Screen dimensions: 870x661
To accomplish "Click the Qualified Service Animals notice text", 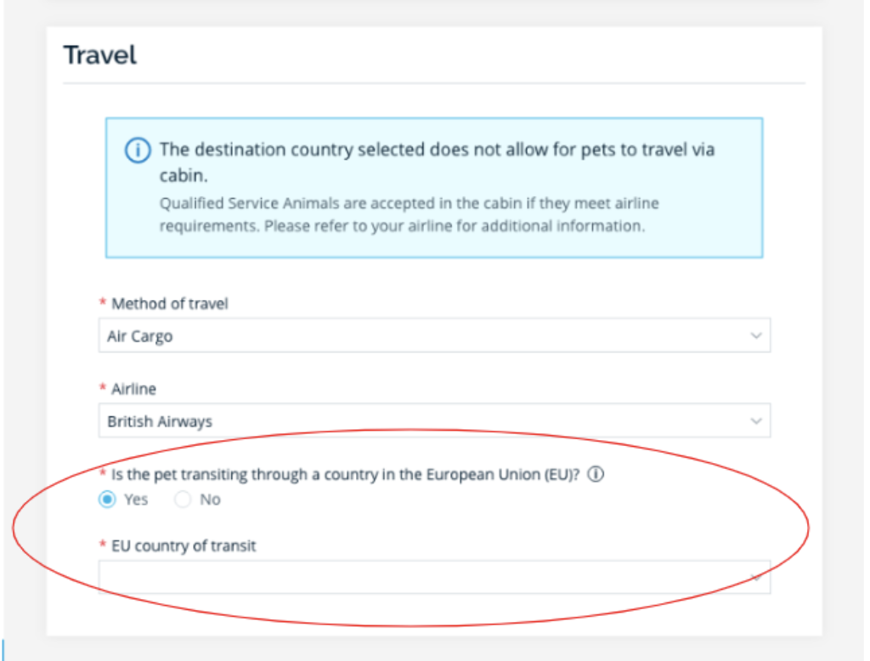I will pos(410,215).
